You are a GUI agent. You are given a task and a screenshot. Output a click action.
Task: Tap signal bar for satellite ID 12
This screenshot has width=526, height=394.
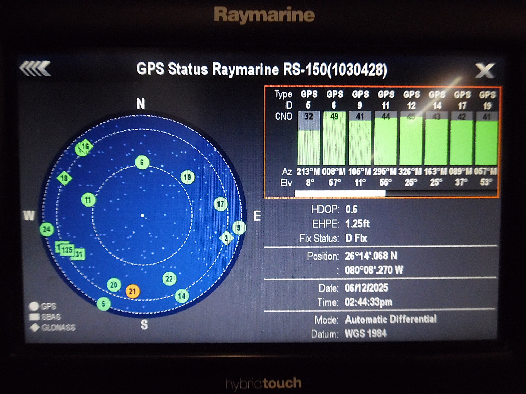(x=411, y=138)
